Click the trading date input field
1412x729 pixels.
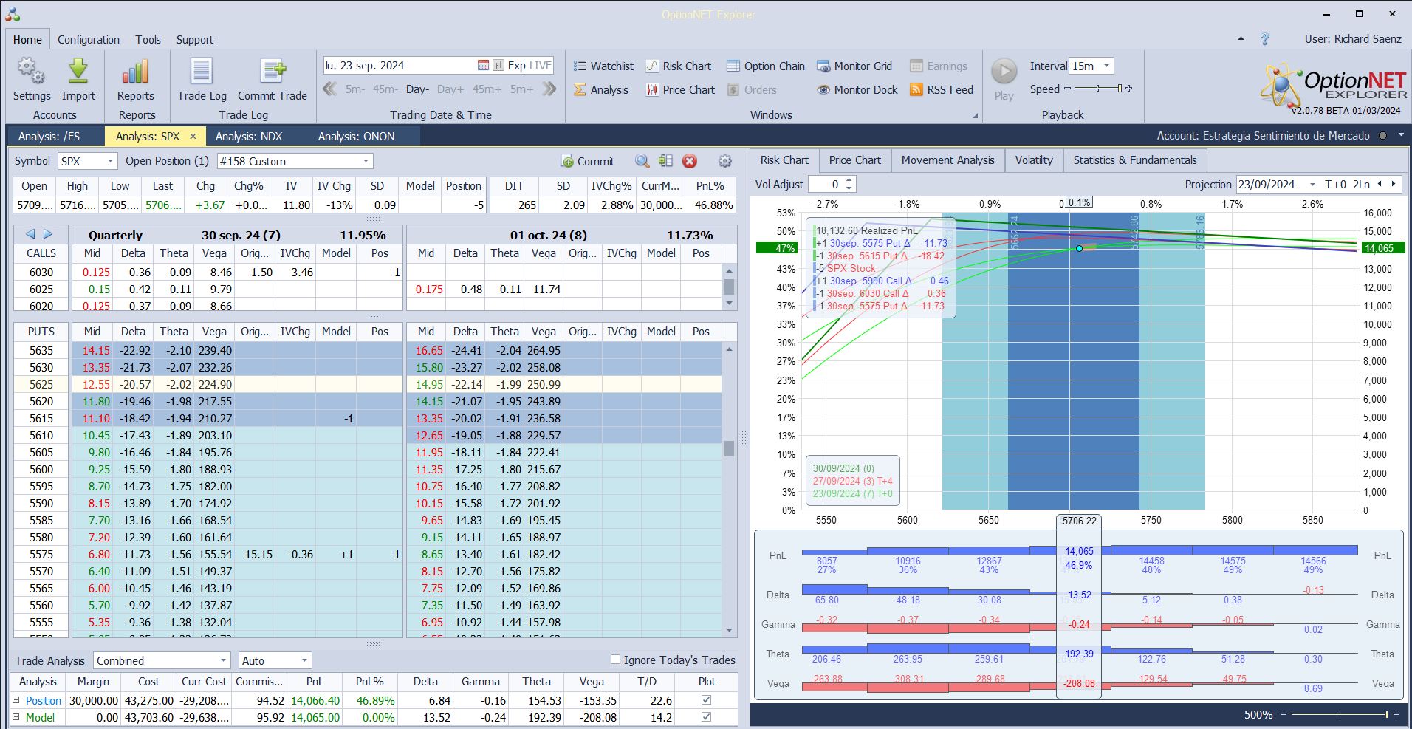400,66
